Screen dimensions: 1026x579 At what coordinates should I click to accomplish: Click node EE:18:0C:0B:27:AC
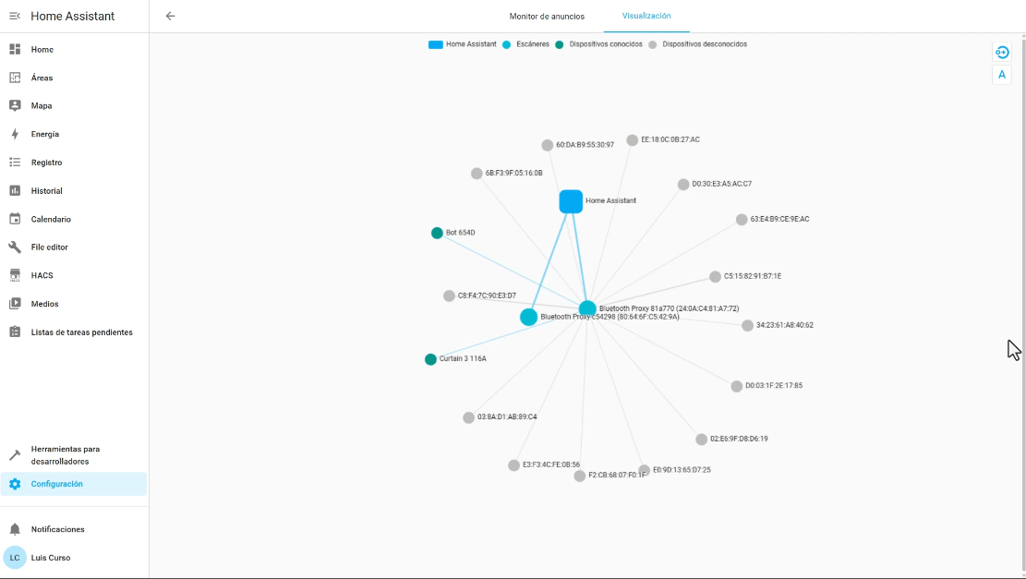click(x=632, y=140)
